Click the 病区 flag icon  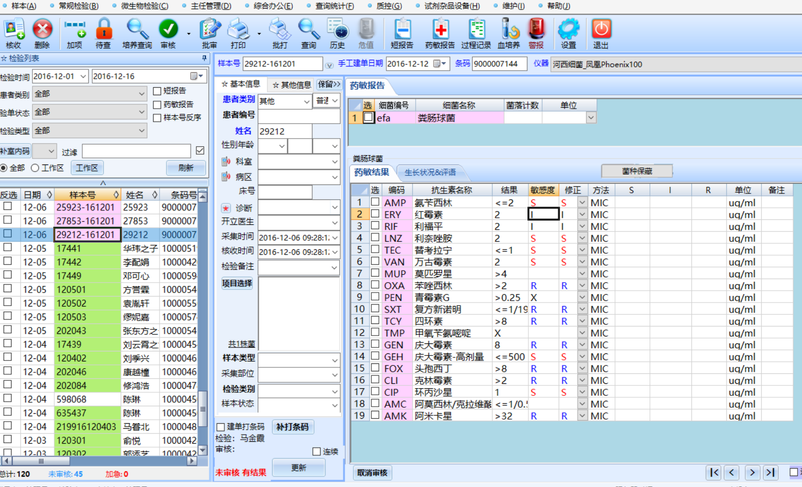226,176
